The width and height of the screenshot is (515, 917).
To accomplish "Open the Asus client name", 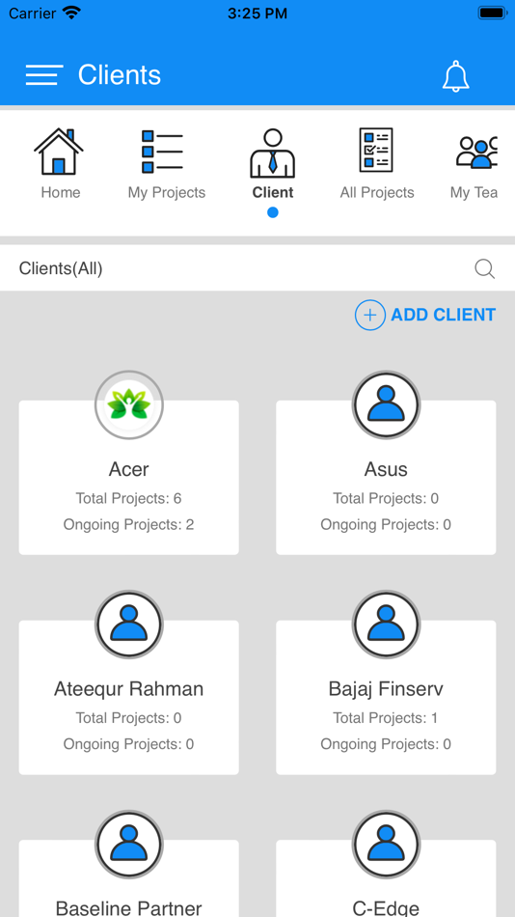I will [x=386, y=469].
